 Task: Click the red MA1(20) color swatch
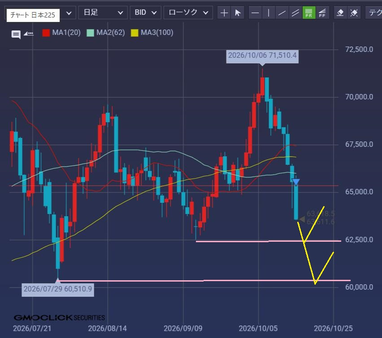[x=46, y=33]
